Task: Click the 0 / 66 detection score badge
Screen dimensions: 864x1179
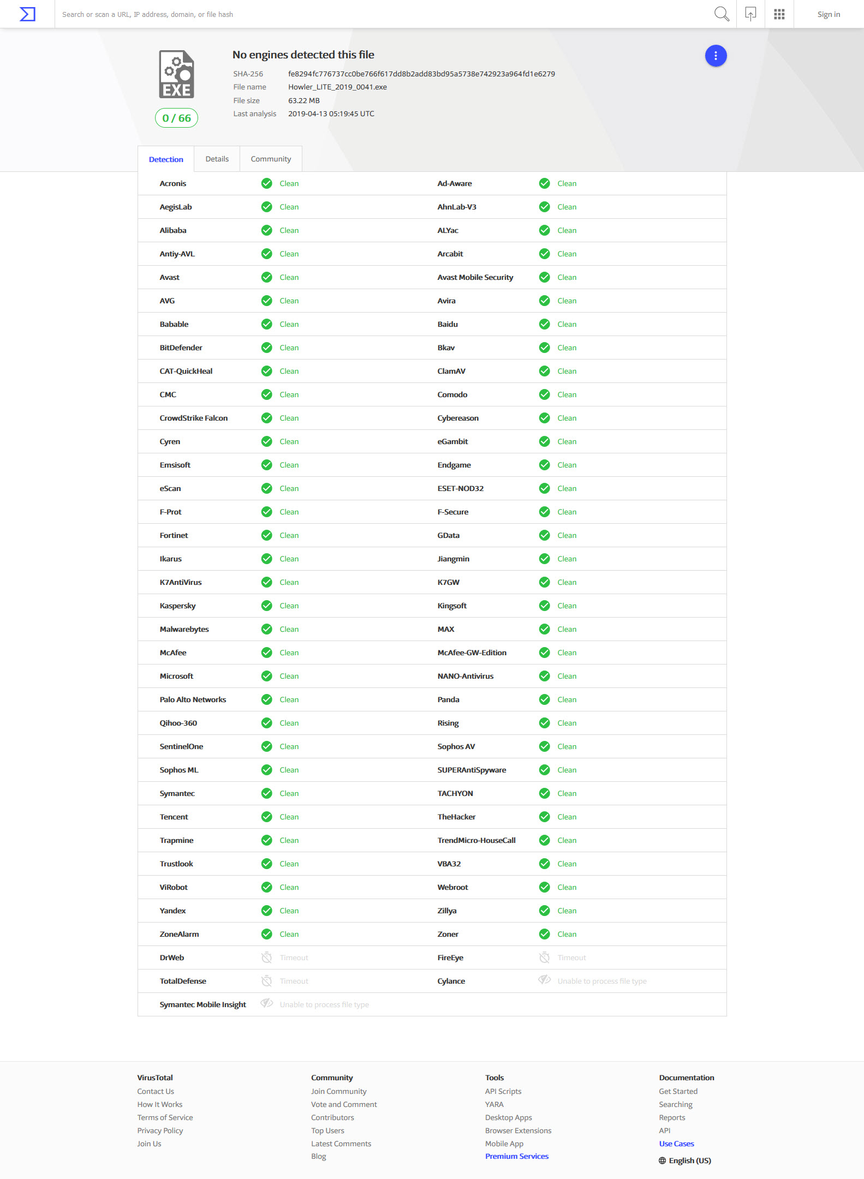Action: (x=176, y=118)
